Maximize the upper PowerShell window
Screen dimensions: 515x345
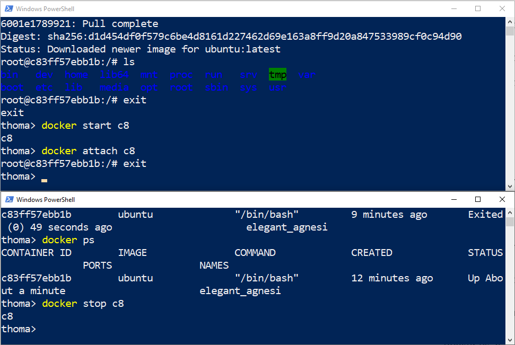[x=478, y=8]
